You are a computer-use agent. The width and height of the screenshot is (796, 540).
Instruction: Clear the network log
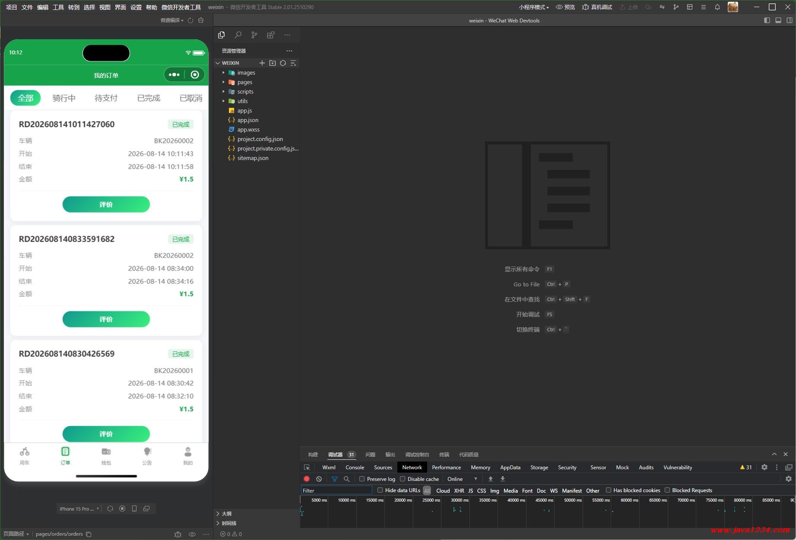point(319,479)
